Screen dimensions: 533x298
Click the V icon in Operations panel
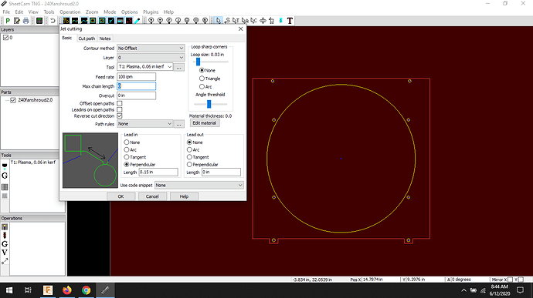tap(5, 253)
